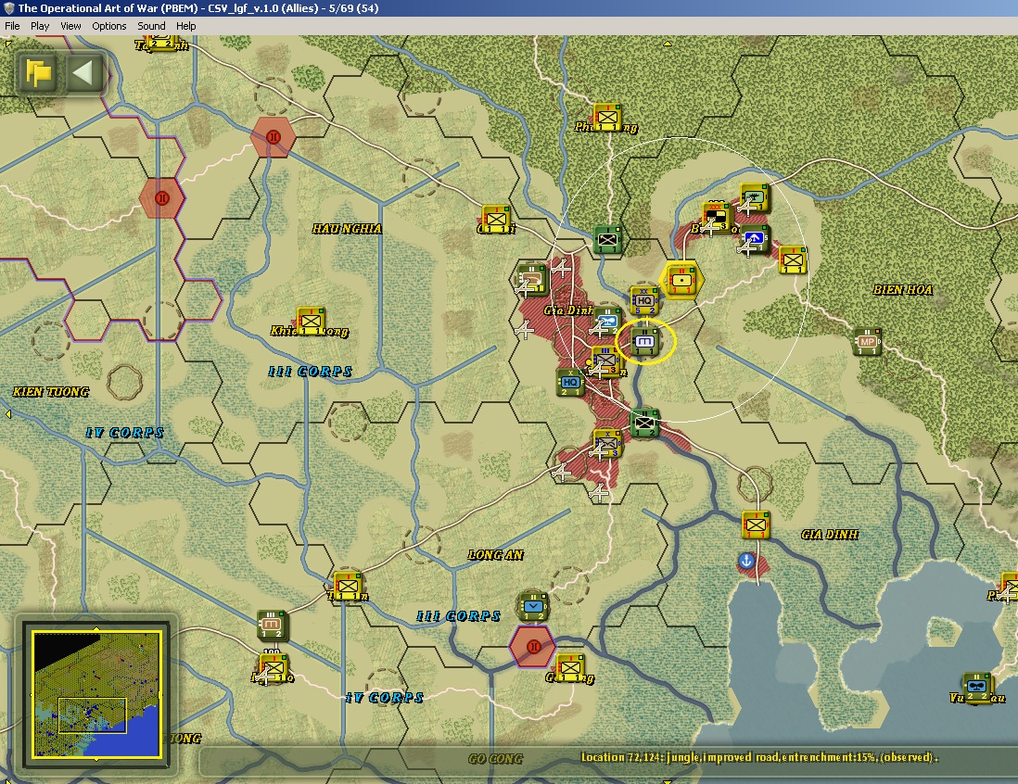The width and height of the screenshot is (1018, 784).
Task: Click the GIA DINH province label near the coast
Action: 830,534
